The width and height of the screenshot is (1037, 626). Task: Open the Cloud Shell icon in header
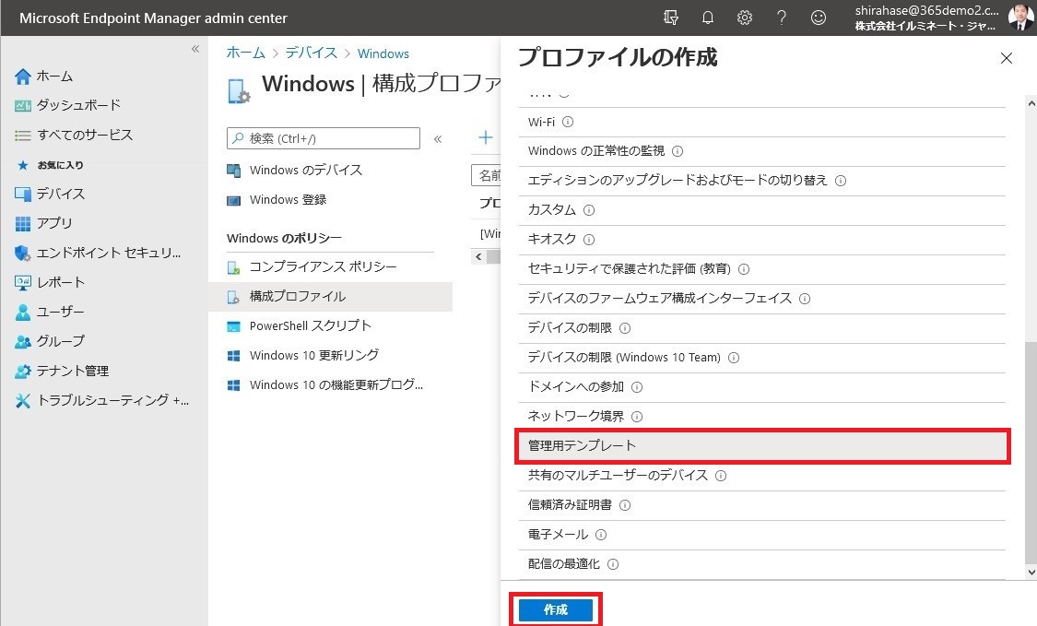(x=671, y=18)
